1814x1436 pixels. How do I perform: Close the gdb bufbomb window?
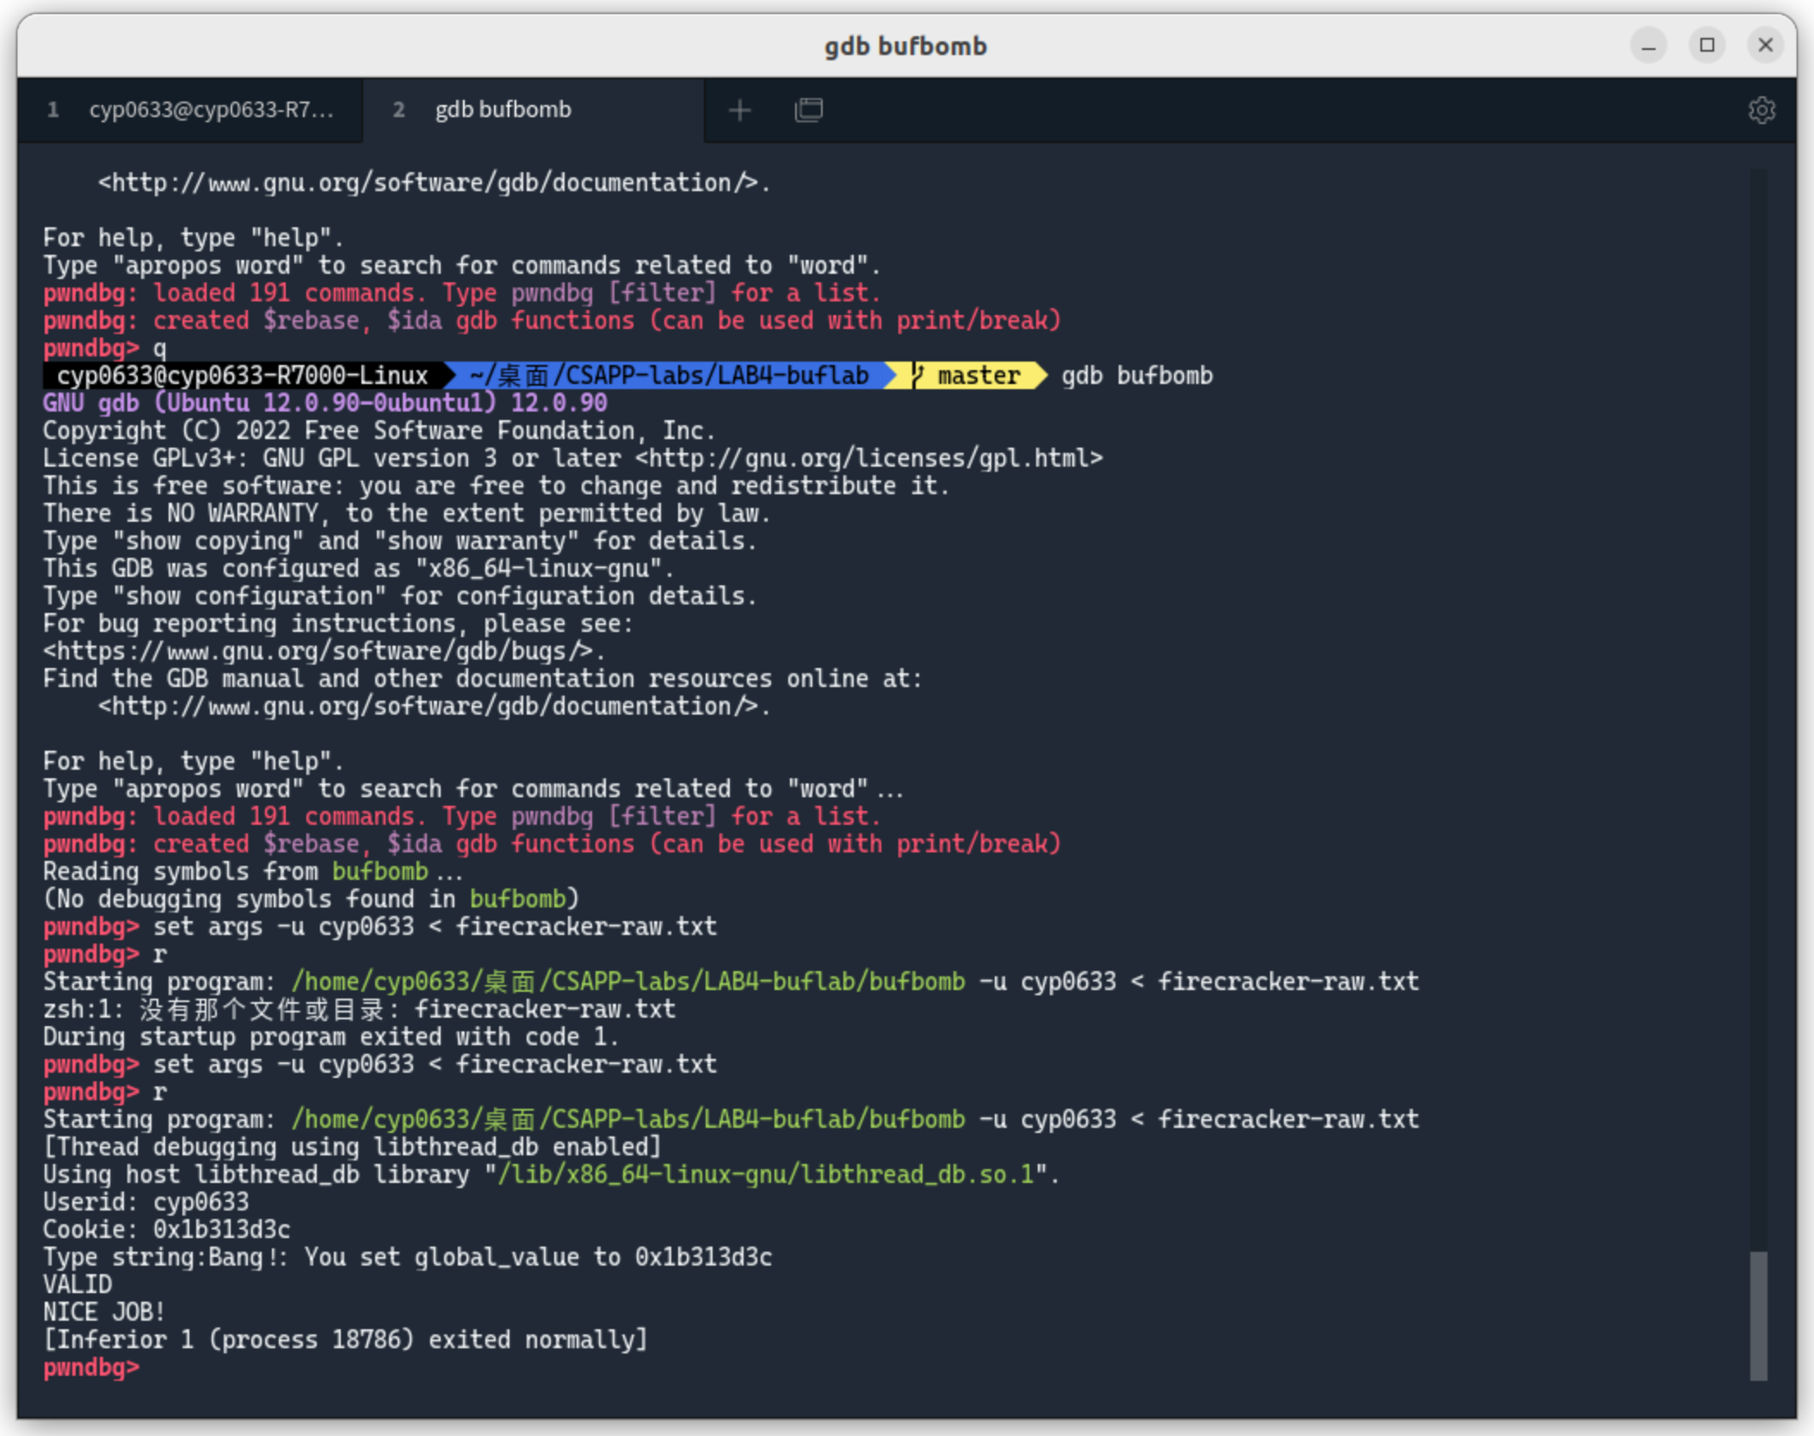[x=1765, y=46]
